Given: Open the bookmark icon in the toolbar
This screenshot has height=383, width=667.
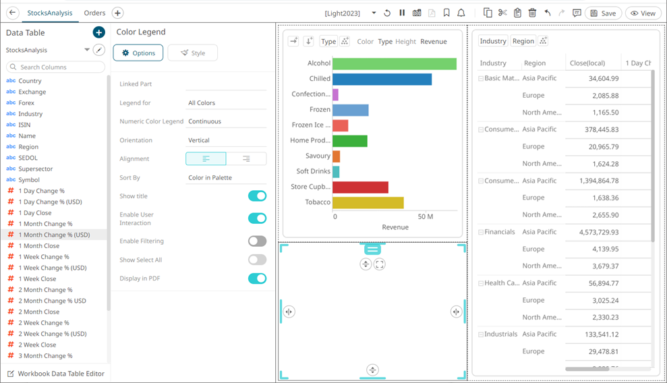Looking at the screenshot, I should (x=446, y=13).
